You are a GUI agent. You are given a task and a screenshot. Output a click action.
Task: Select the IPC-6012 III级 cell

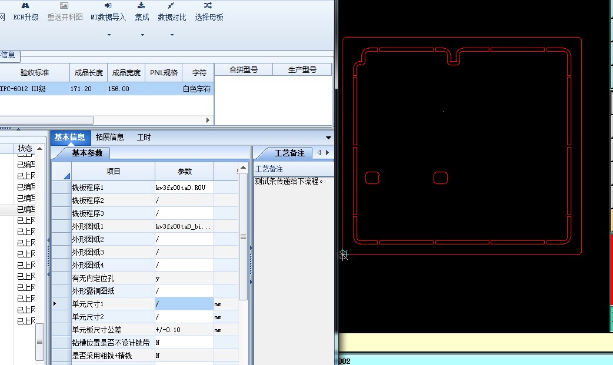click(35, 89)
